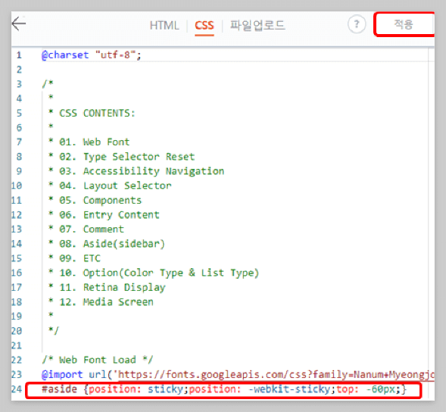The width and height of the screenshot is (446, 412).
Task: Click the '#aside {position: sticky' rule line
Action: pos(224,389)
